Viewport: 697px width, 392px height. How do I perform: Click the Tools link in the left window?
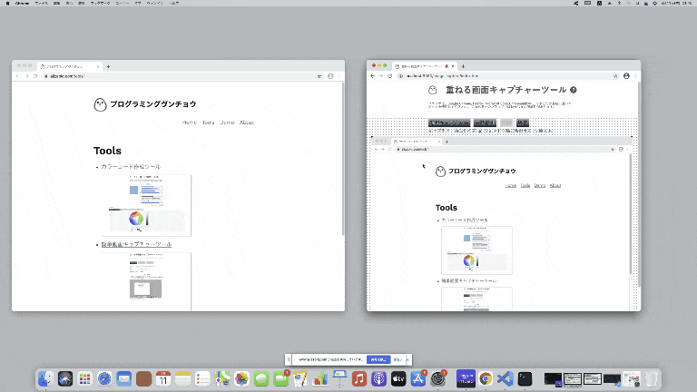click(x=209, y=122)
